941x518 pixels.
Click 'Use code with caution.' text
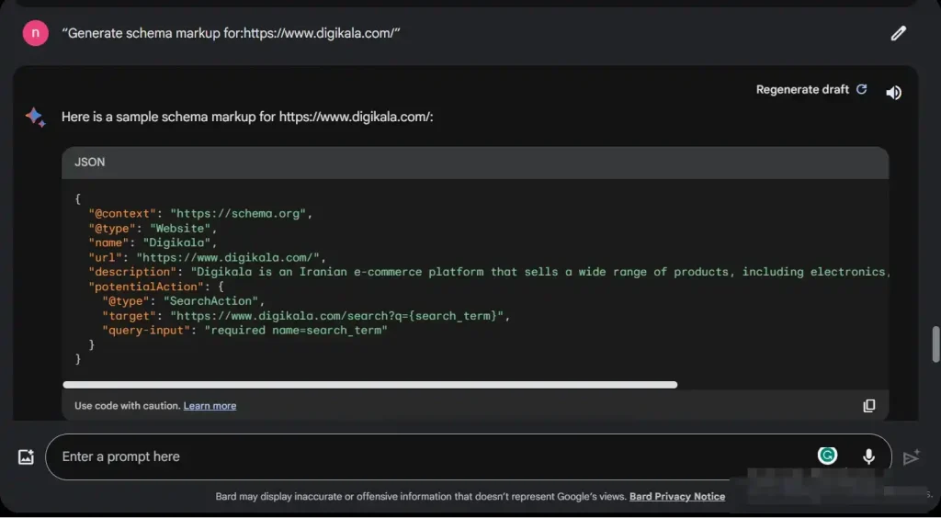pos(127,406)
